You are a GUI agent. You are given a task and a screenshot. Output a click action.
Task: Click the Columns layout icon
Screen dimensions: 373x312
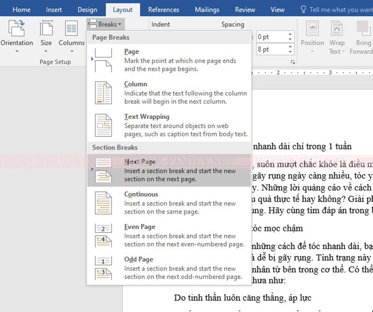coord(71,28)
